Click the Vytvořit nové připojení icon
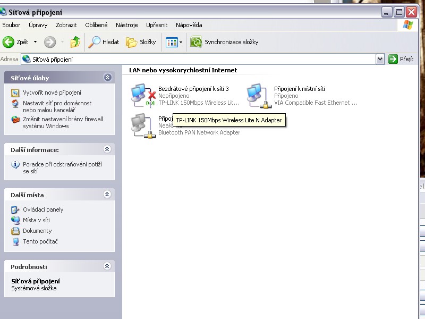This screenshot has height=319, width=425. coord(15,93)
